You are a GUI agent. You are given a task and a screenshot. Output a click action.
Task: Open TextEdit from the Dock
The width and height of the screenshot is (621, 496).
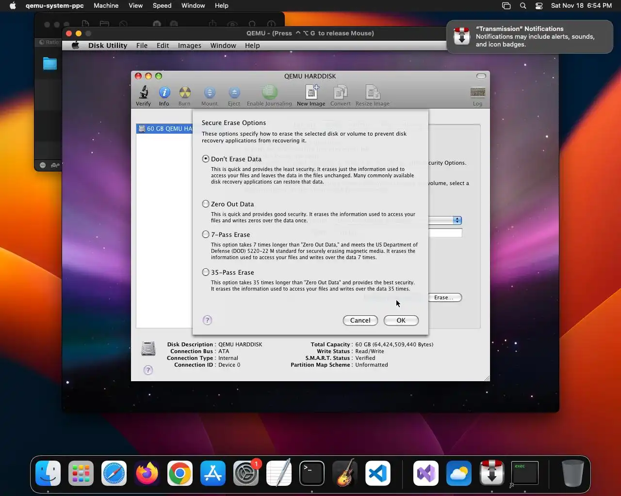279,473
